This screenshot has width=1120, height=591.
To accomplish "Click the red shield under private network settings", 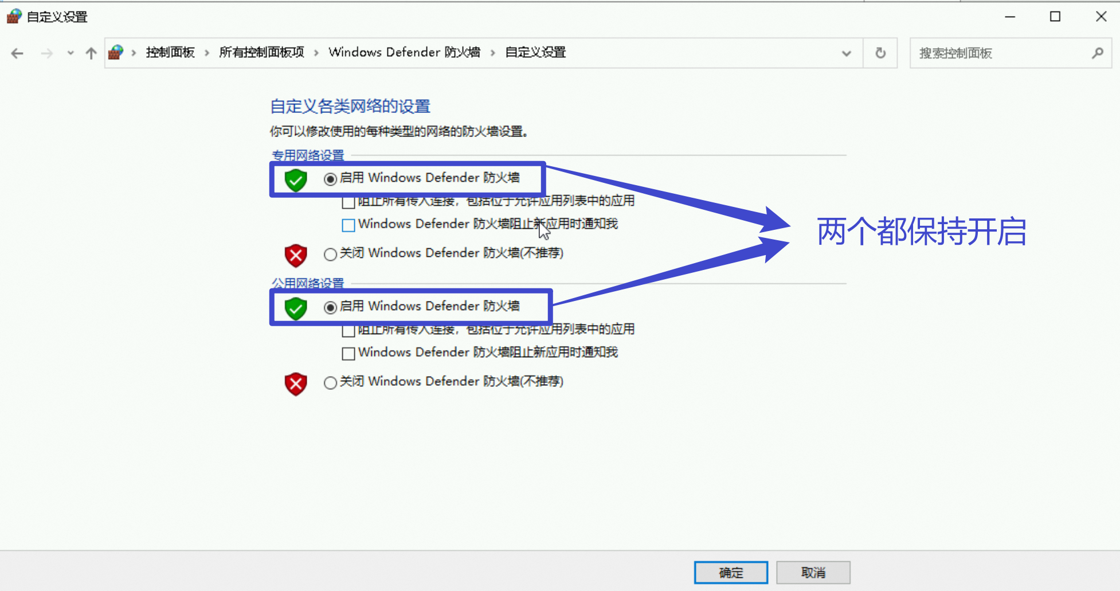I will pyautogui.click(x=296, y=256).
